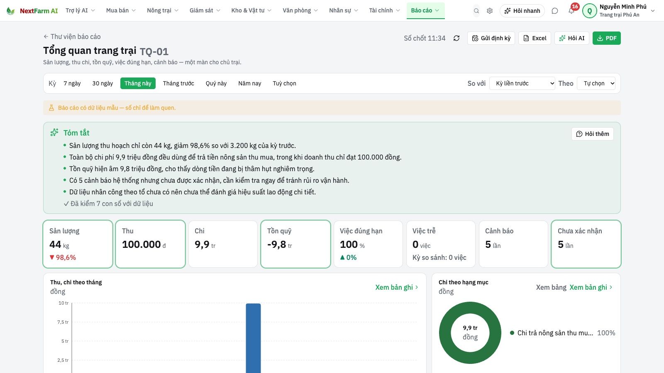Download report with PDF button
664x373 pixels.
point(607,38)
